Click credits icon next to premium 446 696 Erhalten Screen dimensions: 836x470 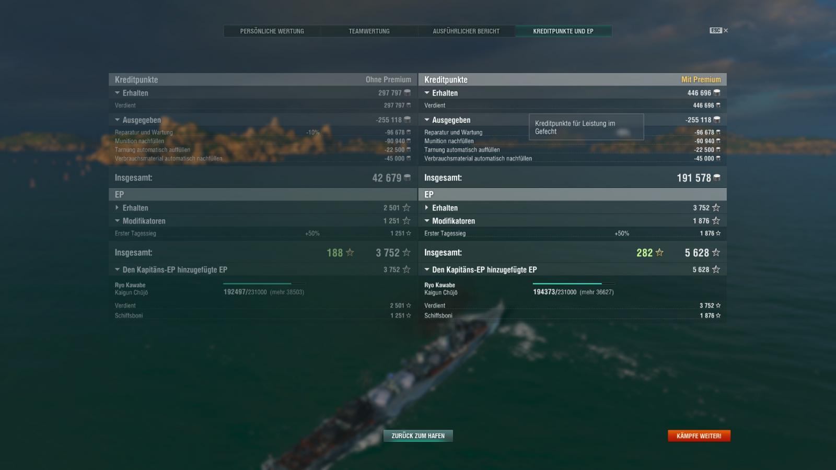[717, 93]
